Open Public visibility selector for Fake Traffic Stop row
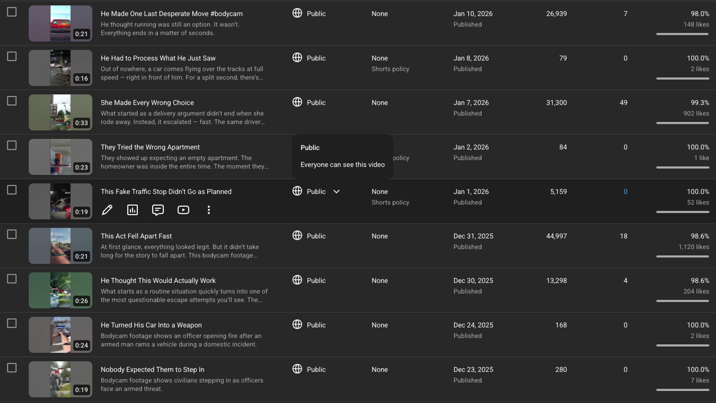This screenshot has height=403, width=716. click(316, 191)
